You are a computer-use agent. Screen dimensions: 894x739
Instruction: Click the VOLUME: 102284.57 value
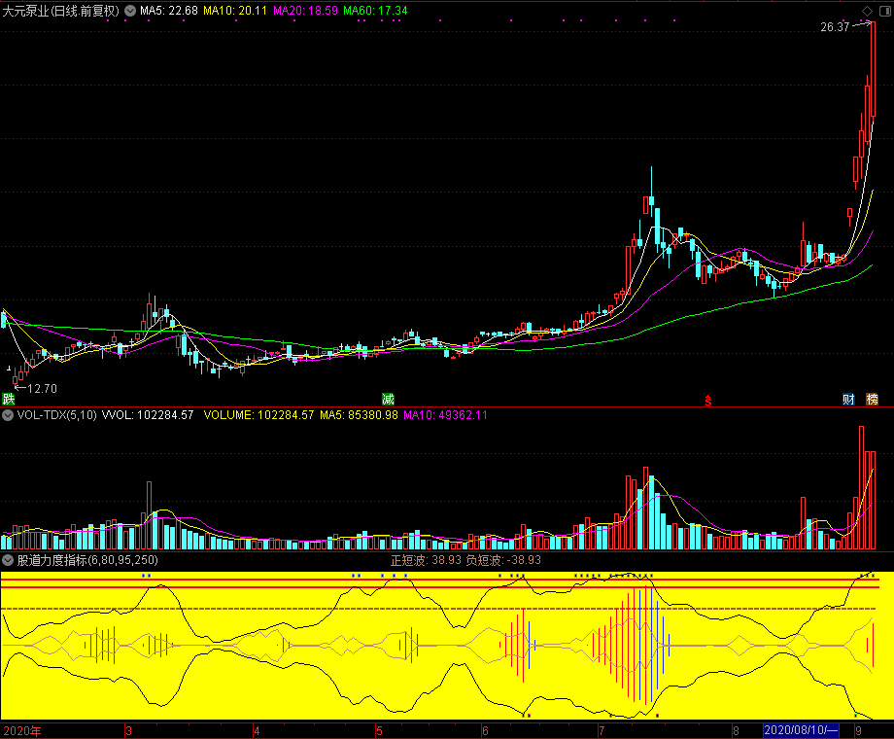(258, 415)
